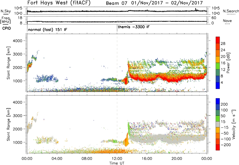Click the "Beam 07" label in the header

[117, 3]
